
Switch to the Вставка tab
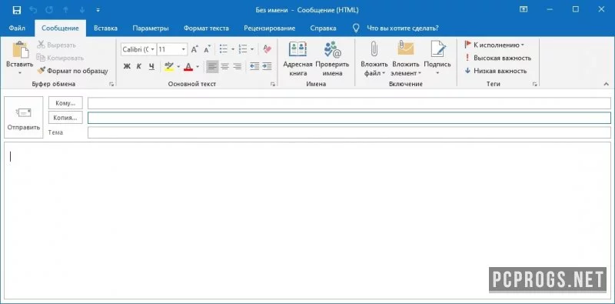click(x=105, y=28)
